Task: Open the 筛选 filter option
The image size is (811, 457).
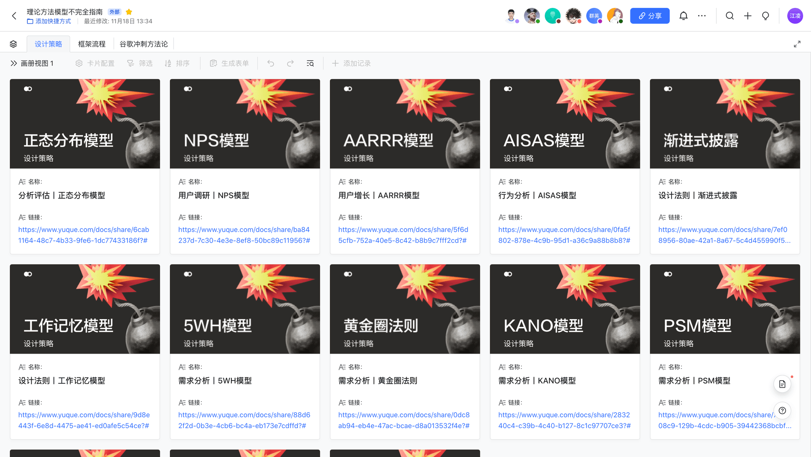Action: pos(140,63)
